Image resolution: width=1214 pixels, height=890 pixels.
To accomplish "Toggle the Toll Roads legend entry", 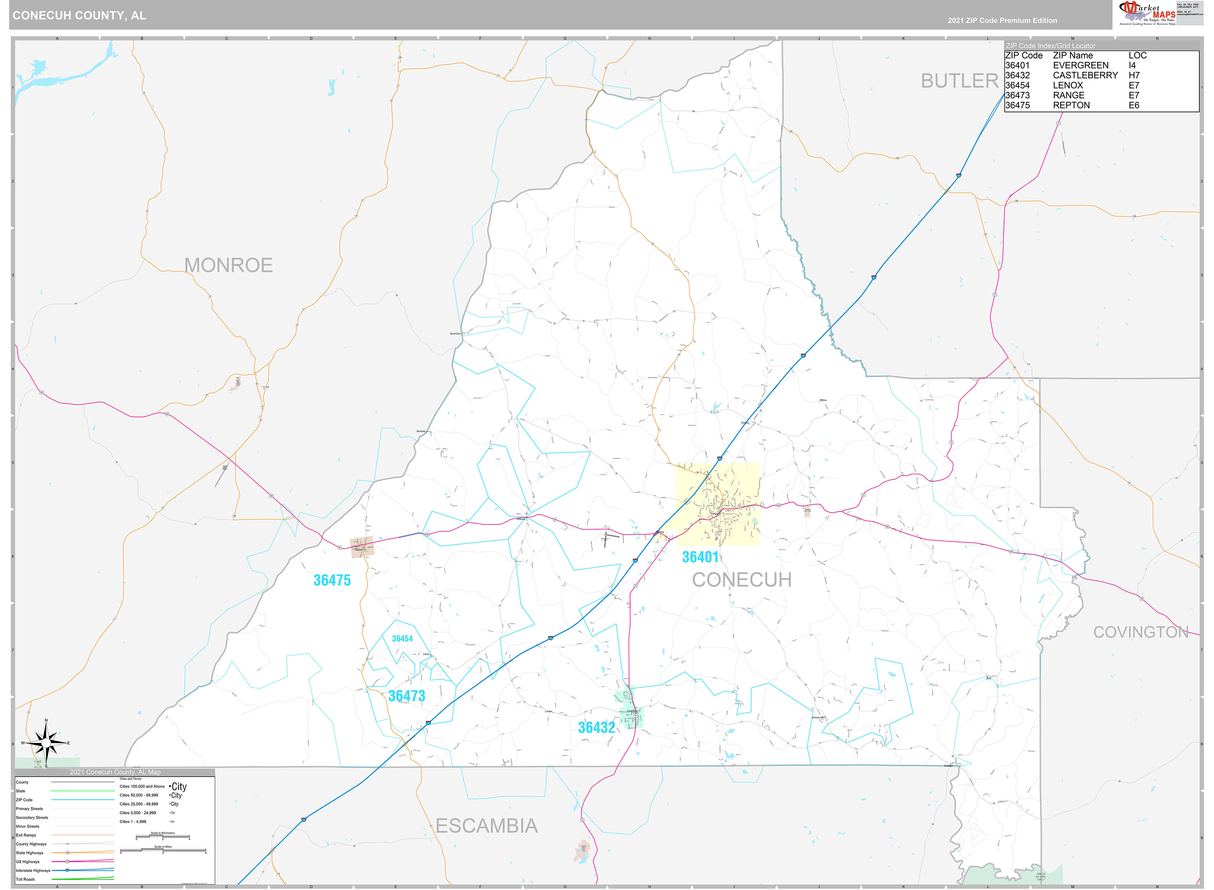I will (x=26, y=880).
